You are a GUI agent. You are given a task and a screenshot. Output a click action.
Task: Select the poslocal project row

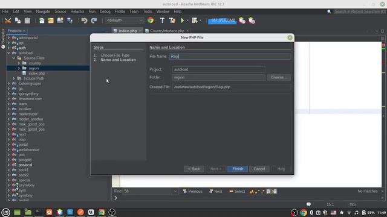pyautogui.click(x=25, y=165)
